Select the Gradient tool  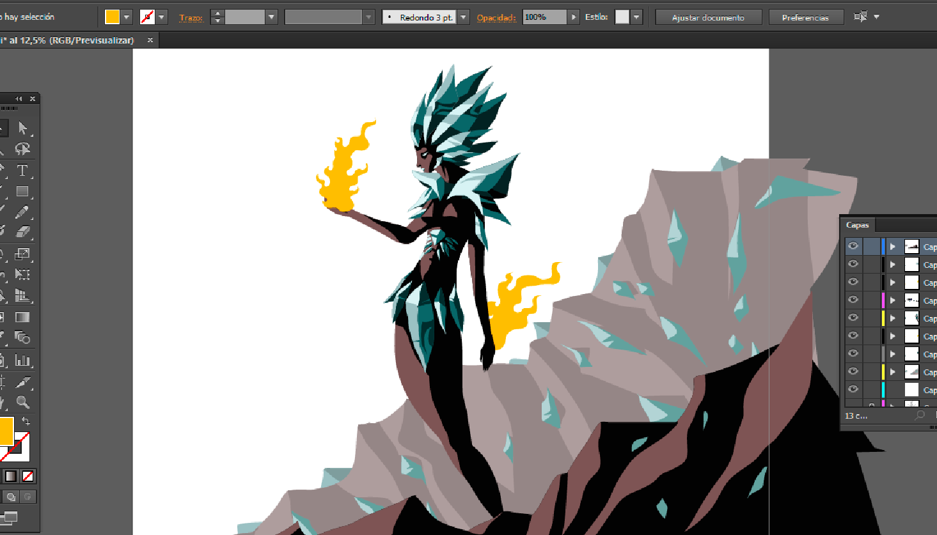pos(22,317)
